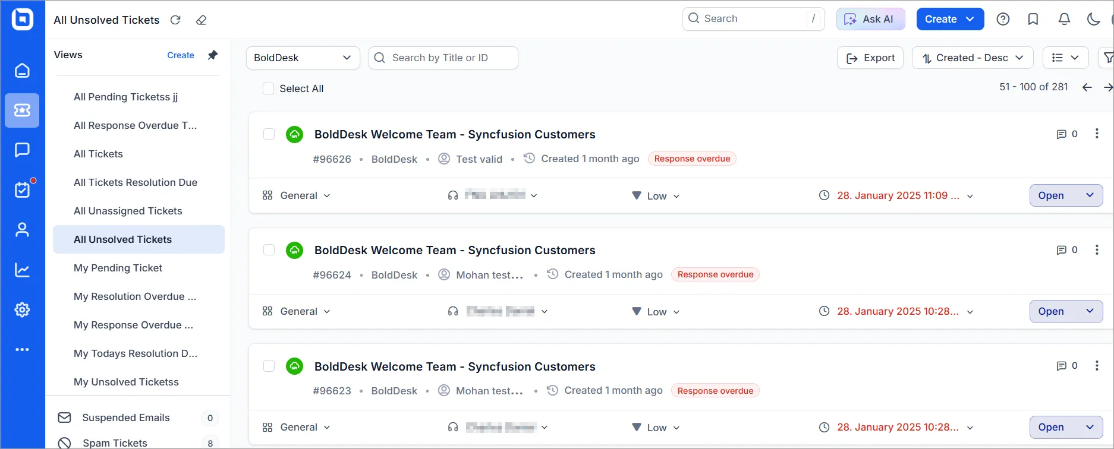Image resolution: width=1114 pixels, height=449 pixels.
Task: Open the Activities checklist sidebar icon
Action: (x=22, y=190)
